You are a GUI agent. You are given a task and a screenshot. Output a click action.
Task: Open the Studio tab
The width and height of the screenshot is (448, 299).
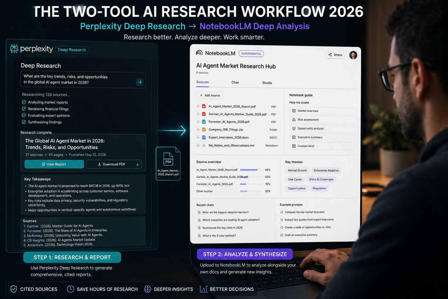pos(267,83)
